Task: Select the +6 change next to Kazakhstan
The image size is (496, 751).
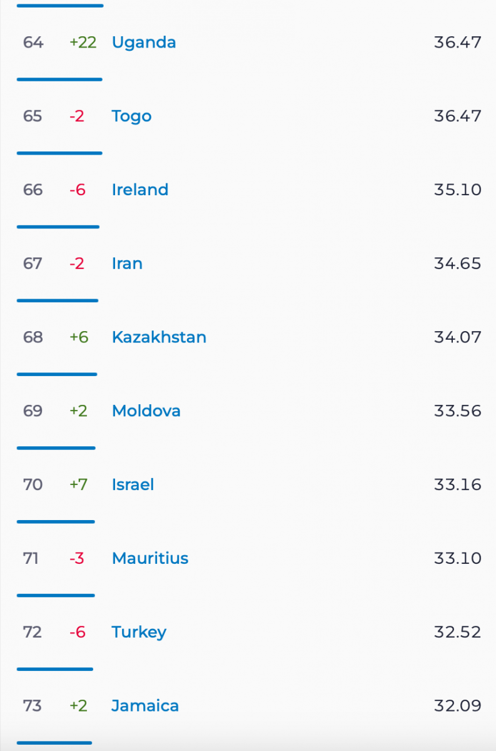Action: (79, 337)
